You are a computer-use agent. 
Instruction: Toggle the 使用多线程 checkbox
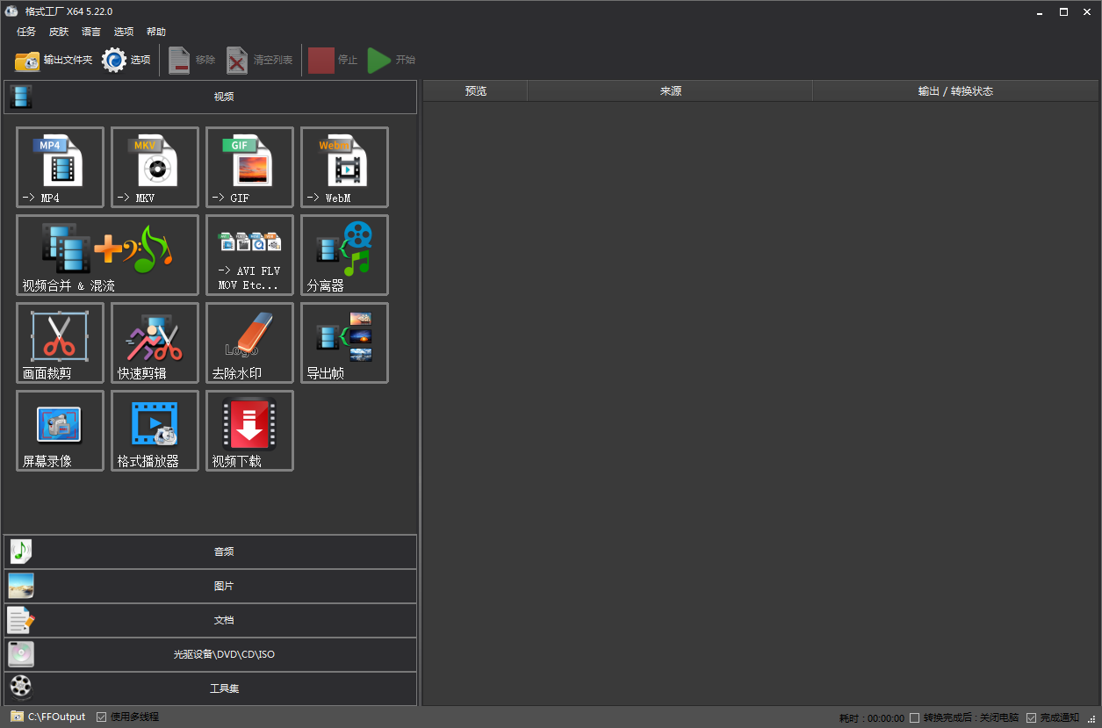pos(102,717)
